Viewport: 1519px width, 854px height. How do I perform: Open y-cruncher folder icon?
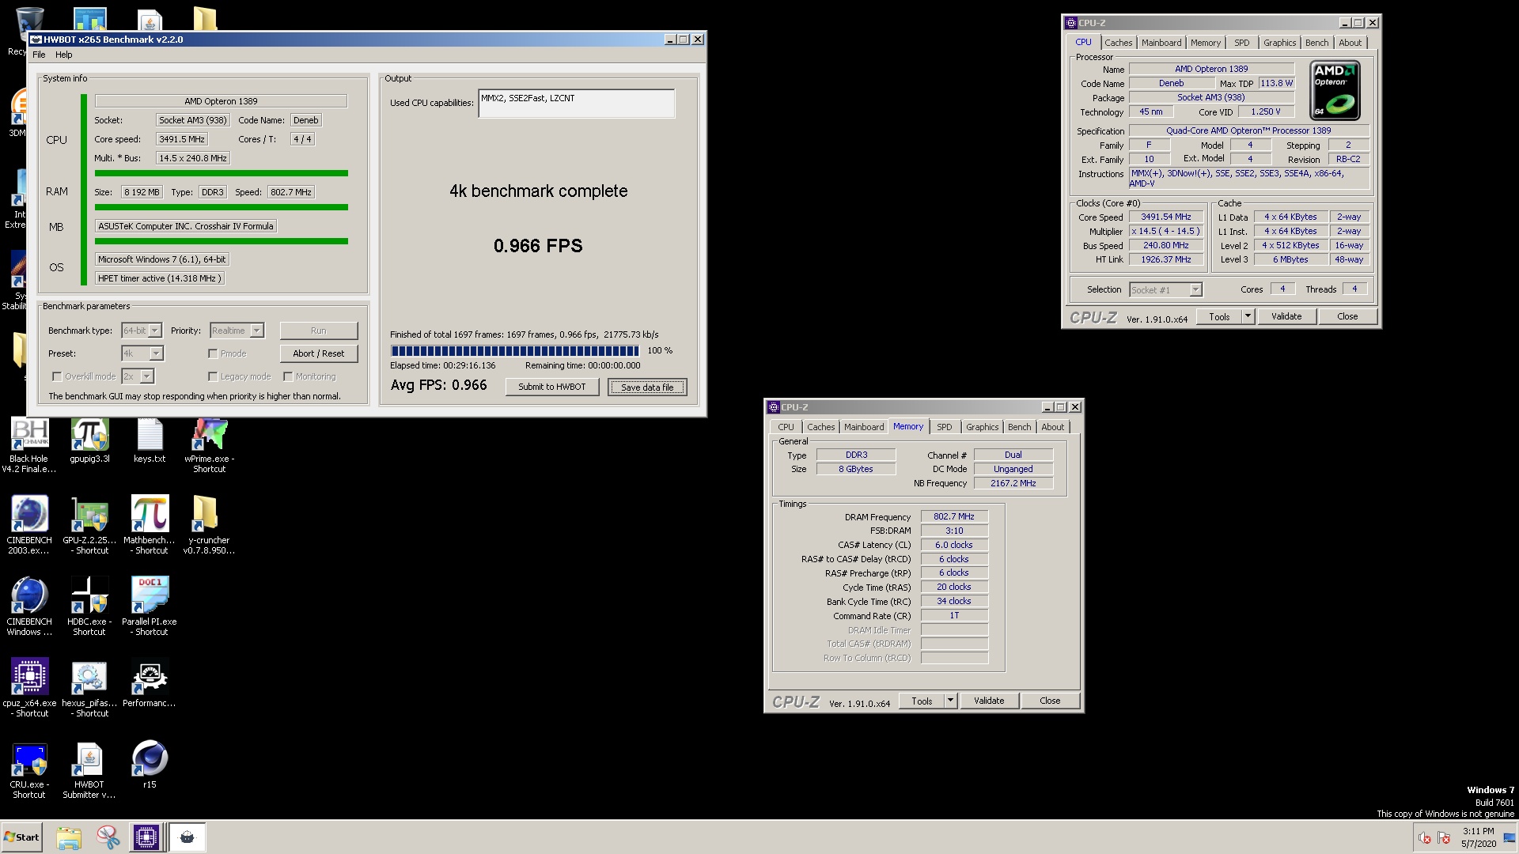tap(209, 525)
